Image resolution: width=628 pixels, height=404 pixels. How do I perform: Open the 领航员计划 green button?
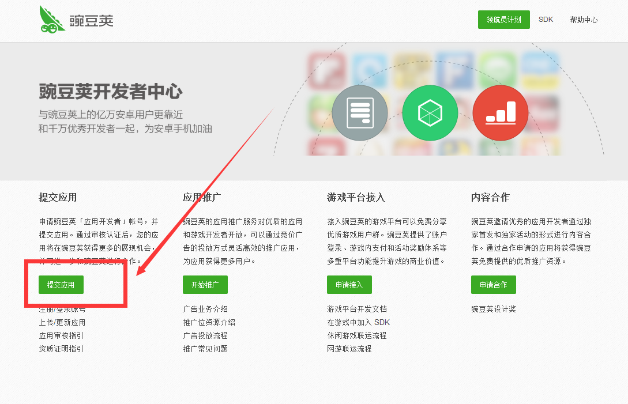pos(503,20)
